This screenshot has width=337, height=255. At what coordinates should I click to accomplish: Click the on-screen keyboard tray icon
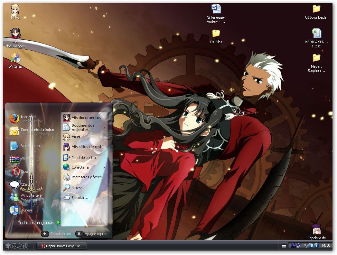[x=284, y=246]
